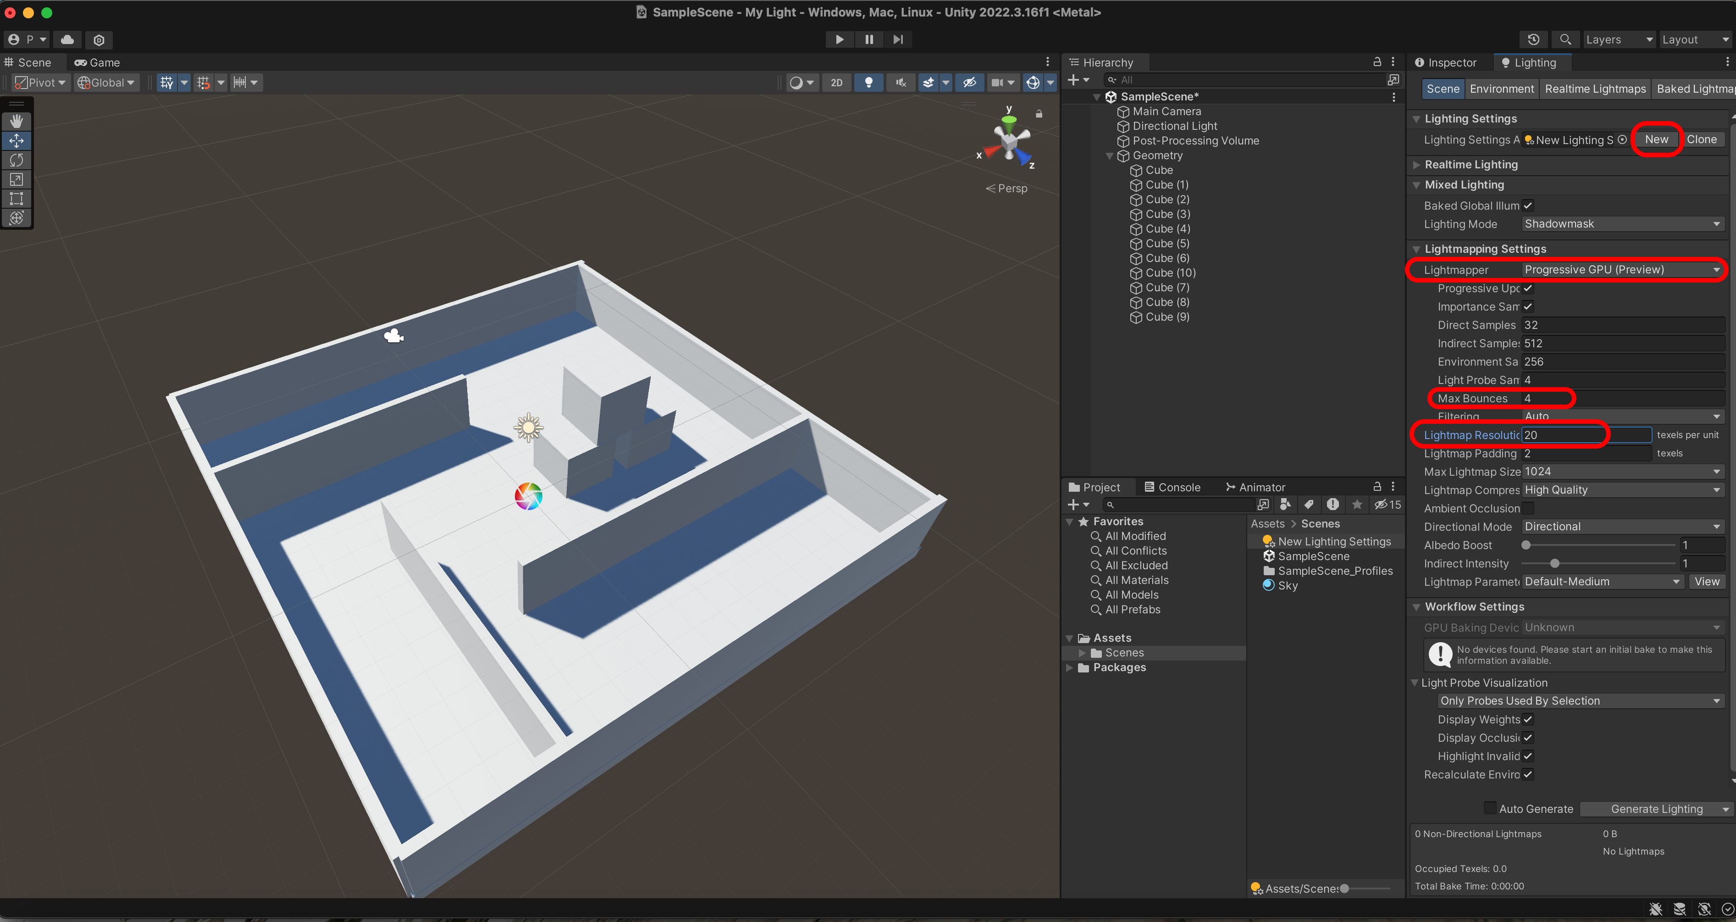Click the Rect transform tool
Image resolution: width=1736 pixels, height=922 pixels.
tap(17, 199)
